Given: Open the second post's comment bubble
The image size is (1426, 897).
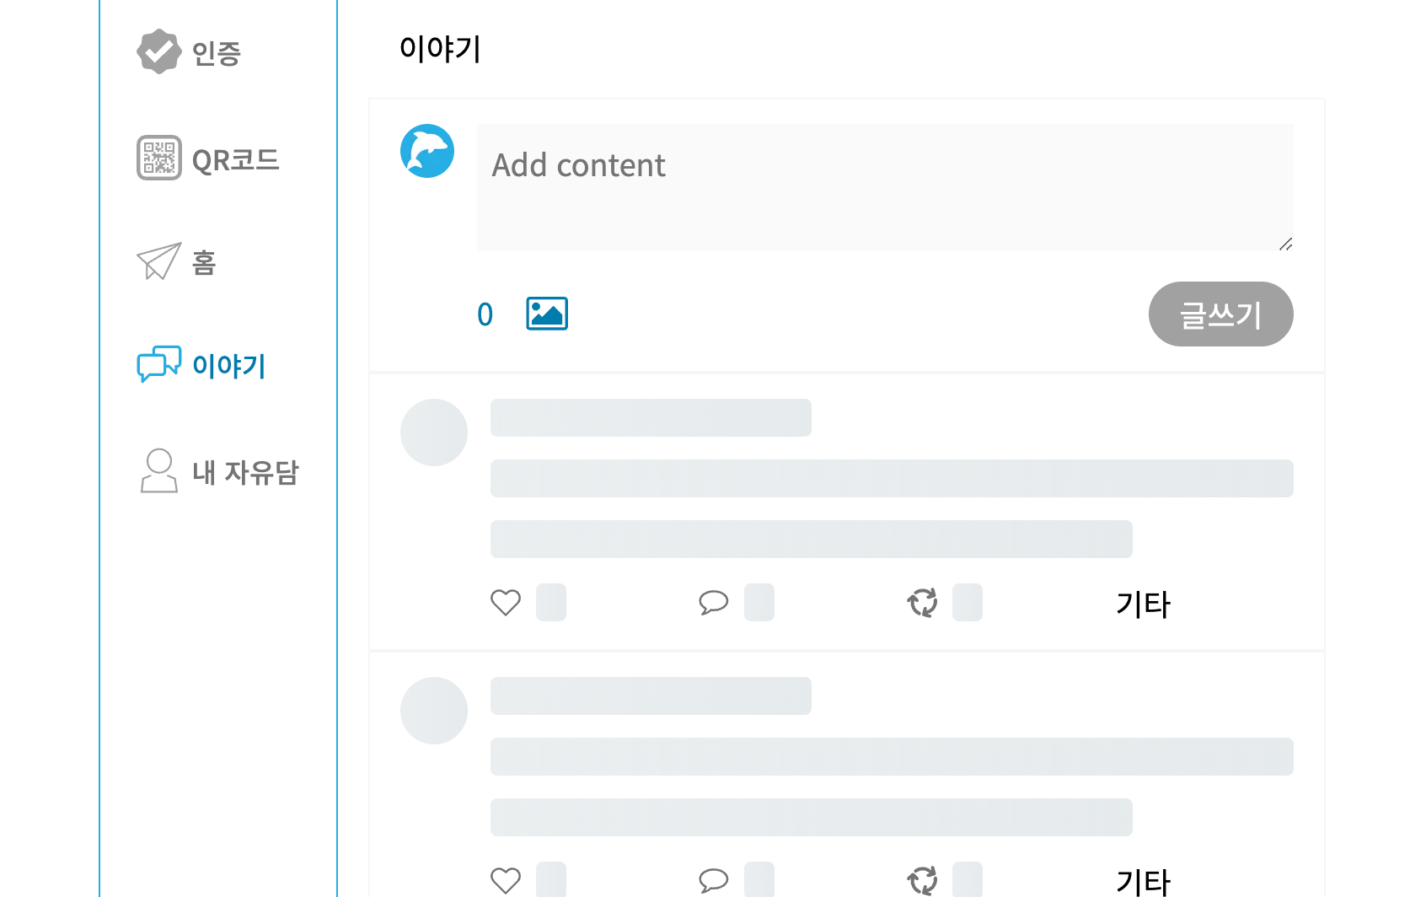Looking at the screenshot, I should point(714,880).
